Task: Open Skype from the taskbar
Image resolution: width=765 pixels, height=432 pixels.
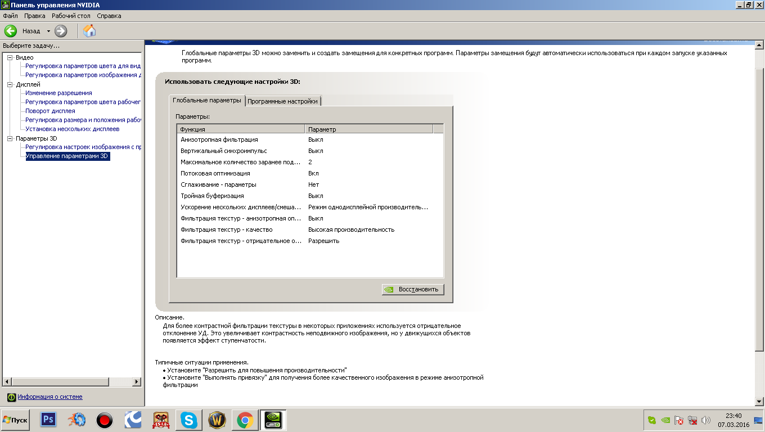Action: 188,420
